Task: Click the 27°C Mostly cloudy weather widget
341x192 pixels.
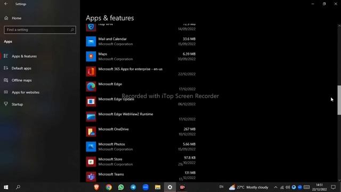Action: click(249, 187)
